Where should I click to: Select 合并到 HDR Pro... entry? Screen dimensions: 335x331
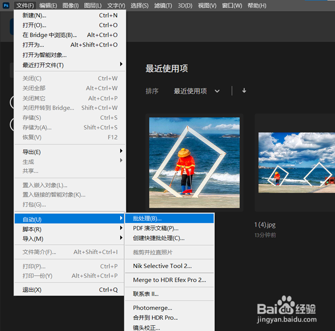169,318
